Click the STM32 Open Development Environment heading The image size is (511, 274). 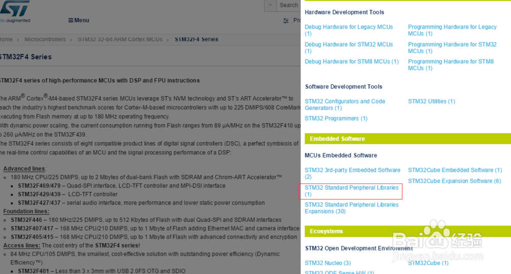pyautogui.click(x=359, y=248)
